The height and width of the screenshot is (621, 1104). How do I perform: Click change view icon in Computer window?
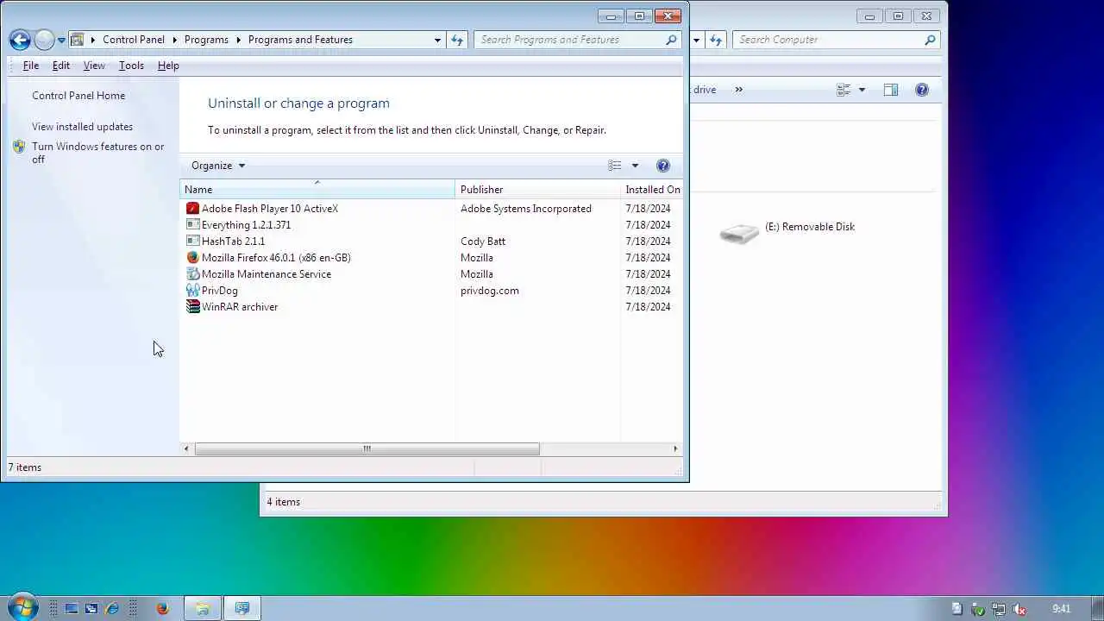coord(844,90)
